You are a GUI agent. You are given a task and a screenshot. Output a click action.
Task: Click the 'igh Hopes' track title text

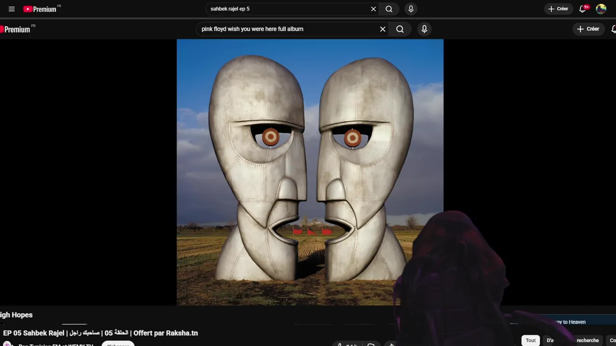(16, 315)
